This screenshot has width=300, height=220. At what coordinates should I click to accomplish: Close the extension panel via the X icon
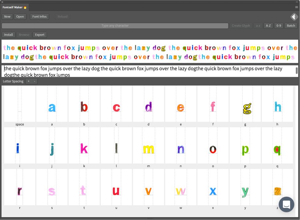(2, 2)
